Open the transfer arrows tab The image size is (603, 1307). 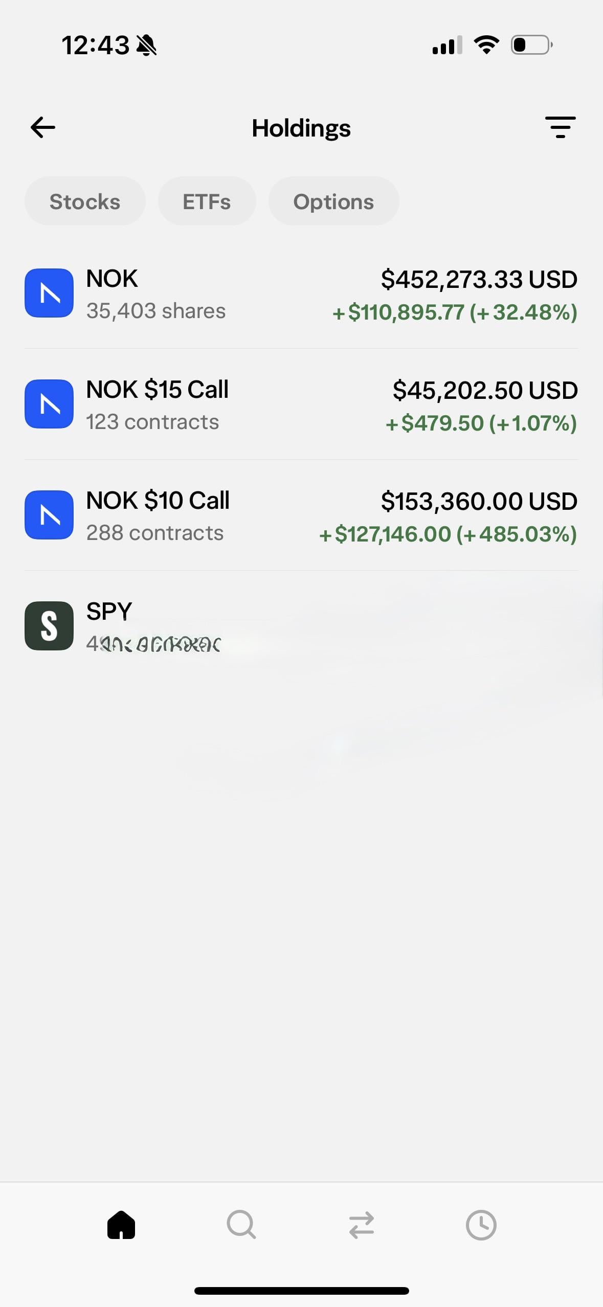362,1225
